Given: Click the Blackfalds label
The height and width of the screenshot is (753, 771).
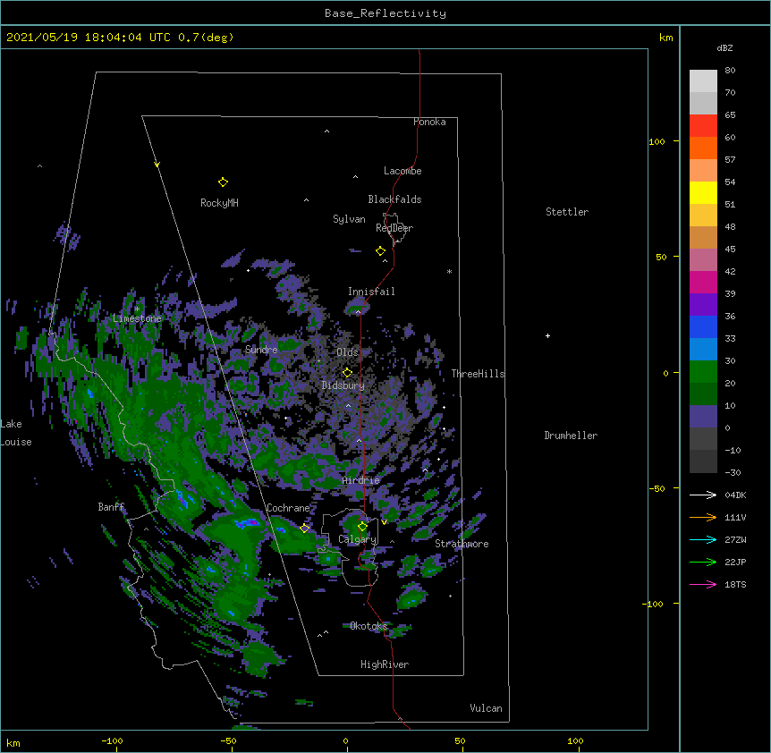Looking at the screenshot, I should (394, 199).
